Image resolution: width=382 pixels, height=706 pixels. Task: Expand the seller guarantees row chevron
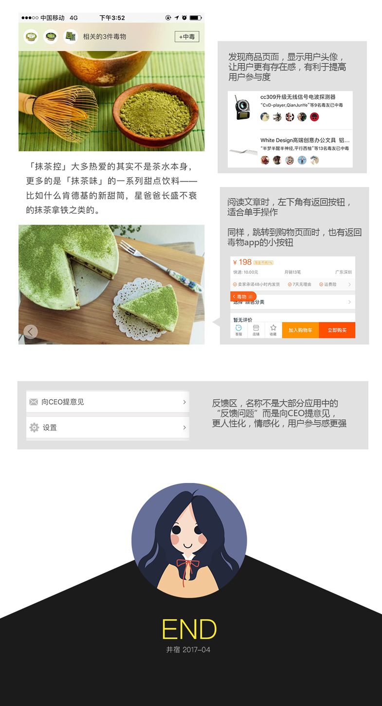pyautogui.click(x=349, y=284)
